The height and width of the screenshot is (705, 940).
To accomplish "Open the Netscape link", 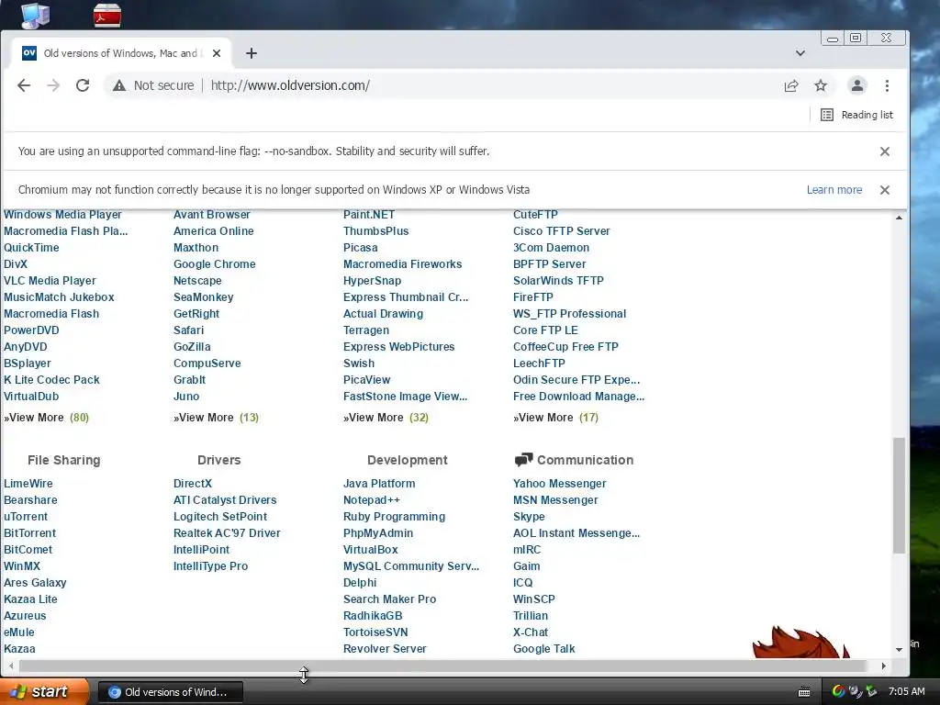I will coord(197,281).
